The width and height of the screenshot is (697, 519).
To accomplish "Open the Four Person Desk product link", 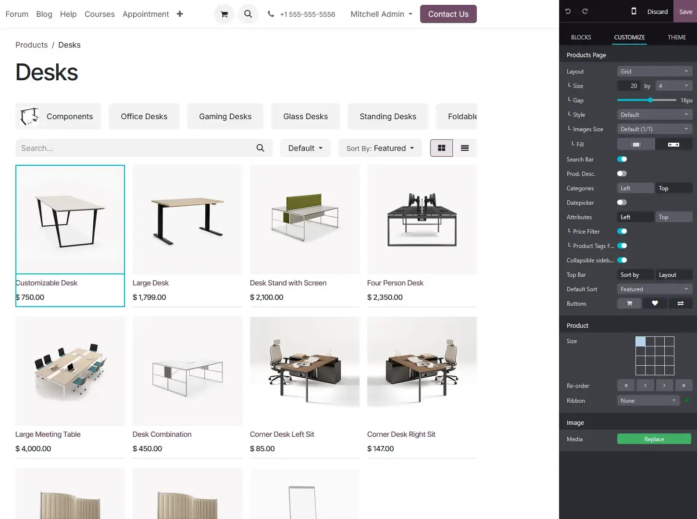I will [395, 283].
